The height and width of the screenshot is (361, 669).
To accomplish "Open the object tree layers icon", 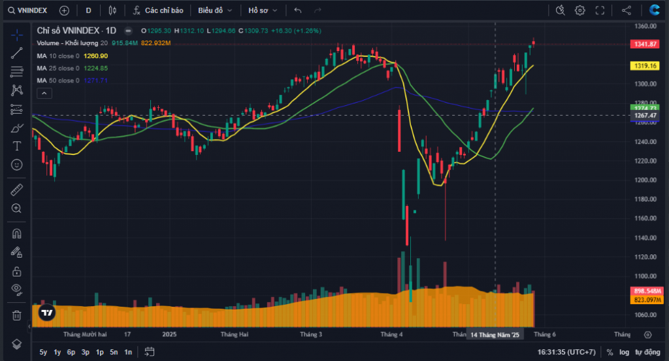I will pyautogui.click(x=16, y=345).
